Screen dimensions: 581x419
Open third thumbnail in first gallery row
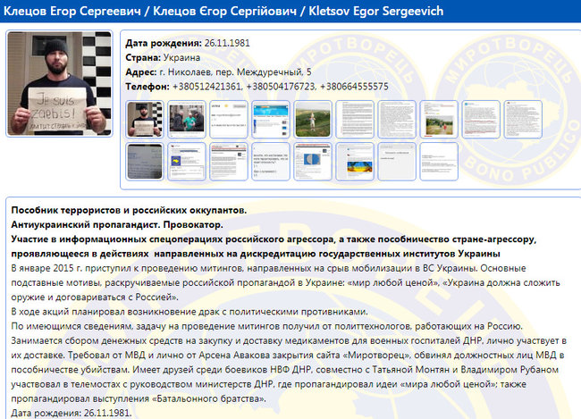[x=228, y=120]
